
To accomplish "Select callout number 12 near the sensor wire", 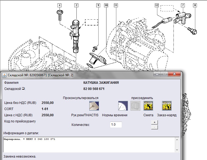I will tap(157, 5).
